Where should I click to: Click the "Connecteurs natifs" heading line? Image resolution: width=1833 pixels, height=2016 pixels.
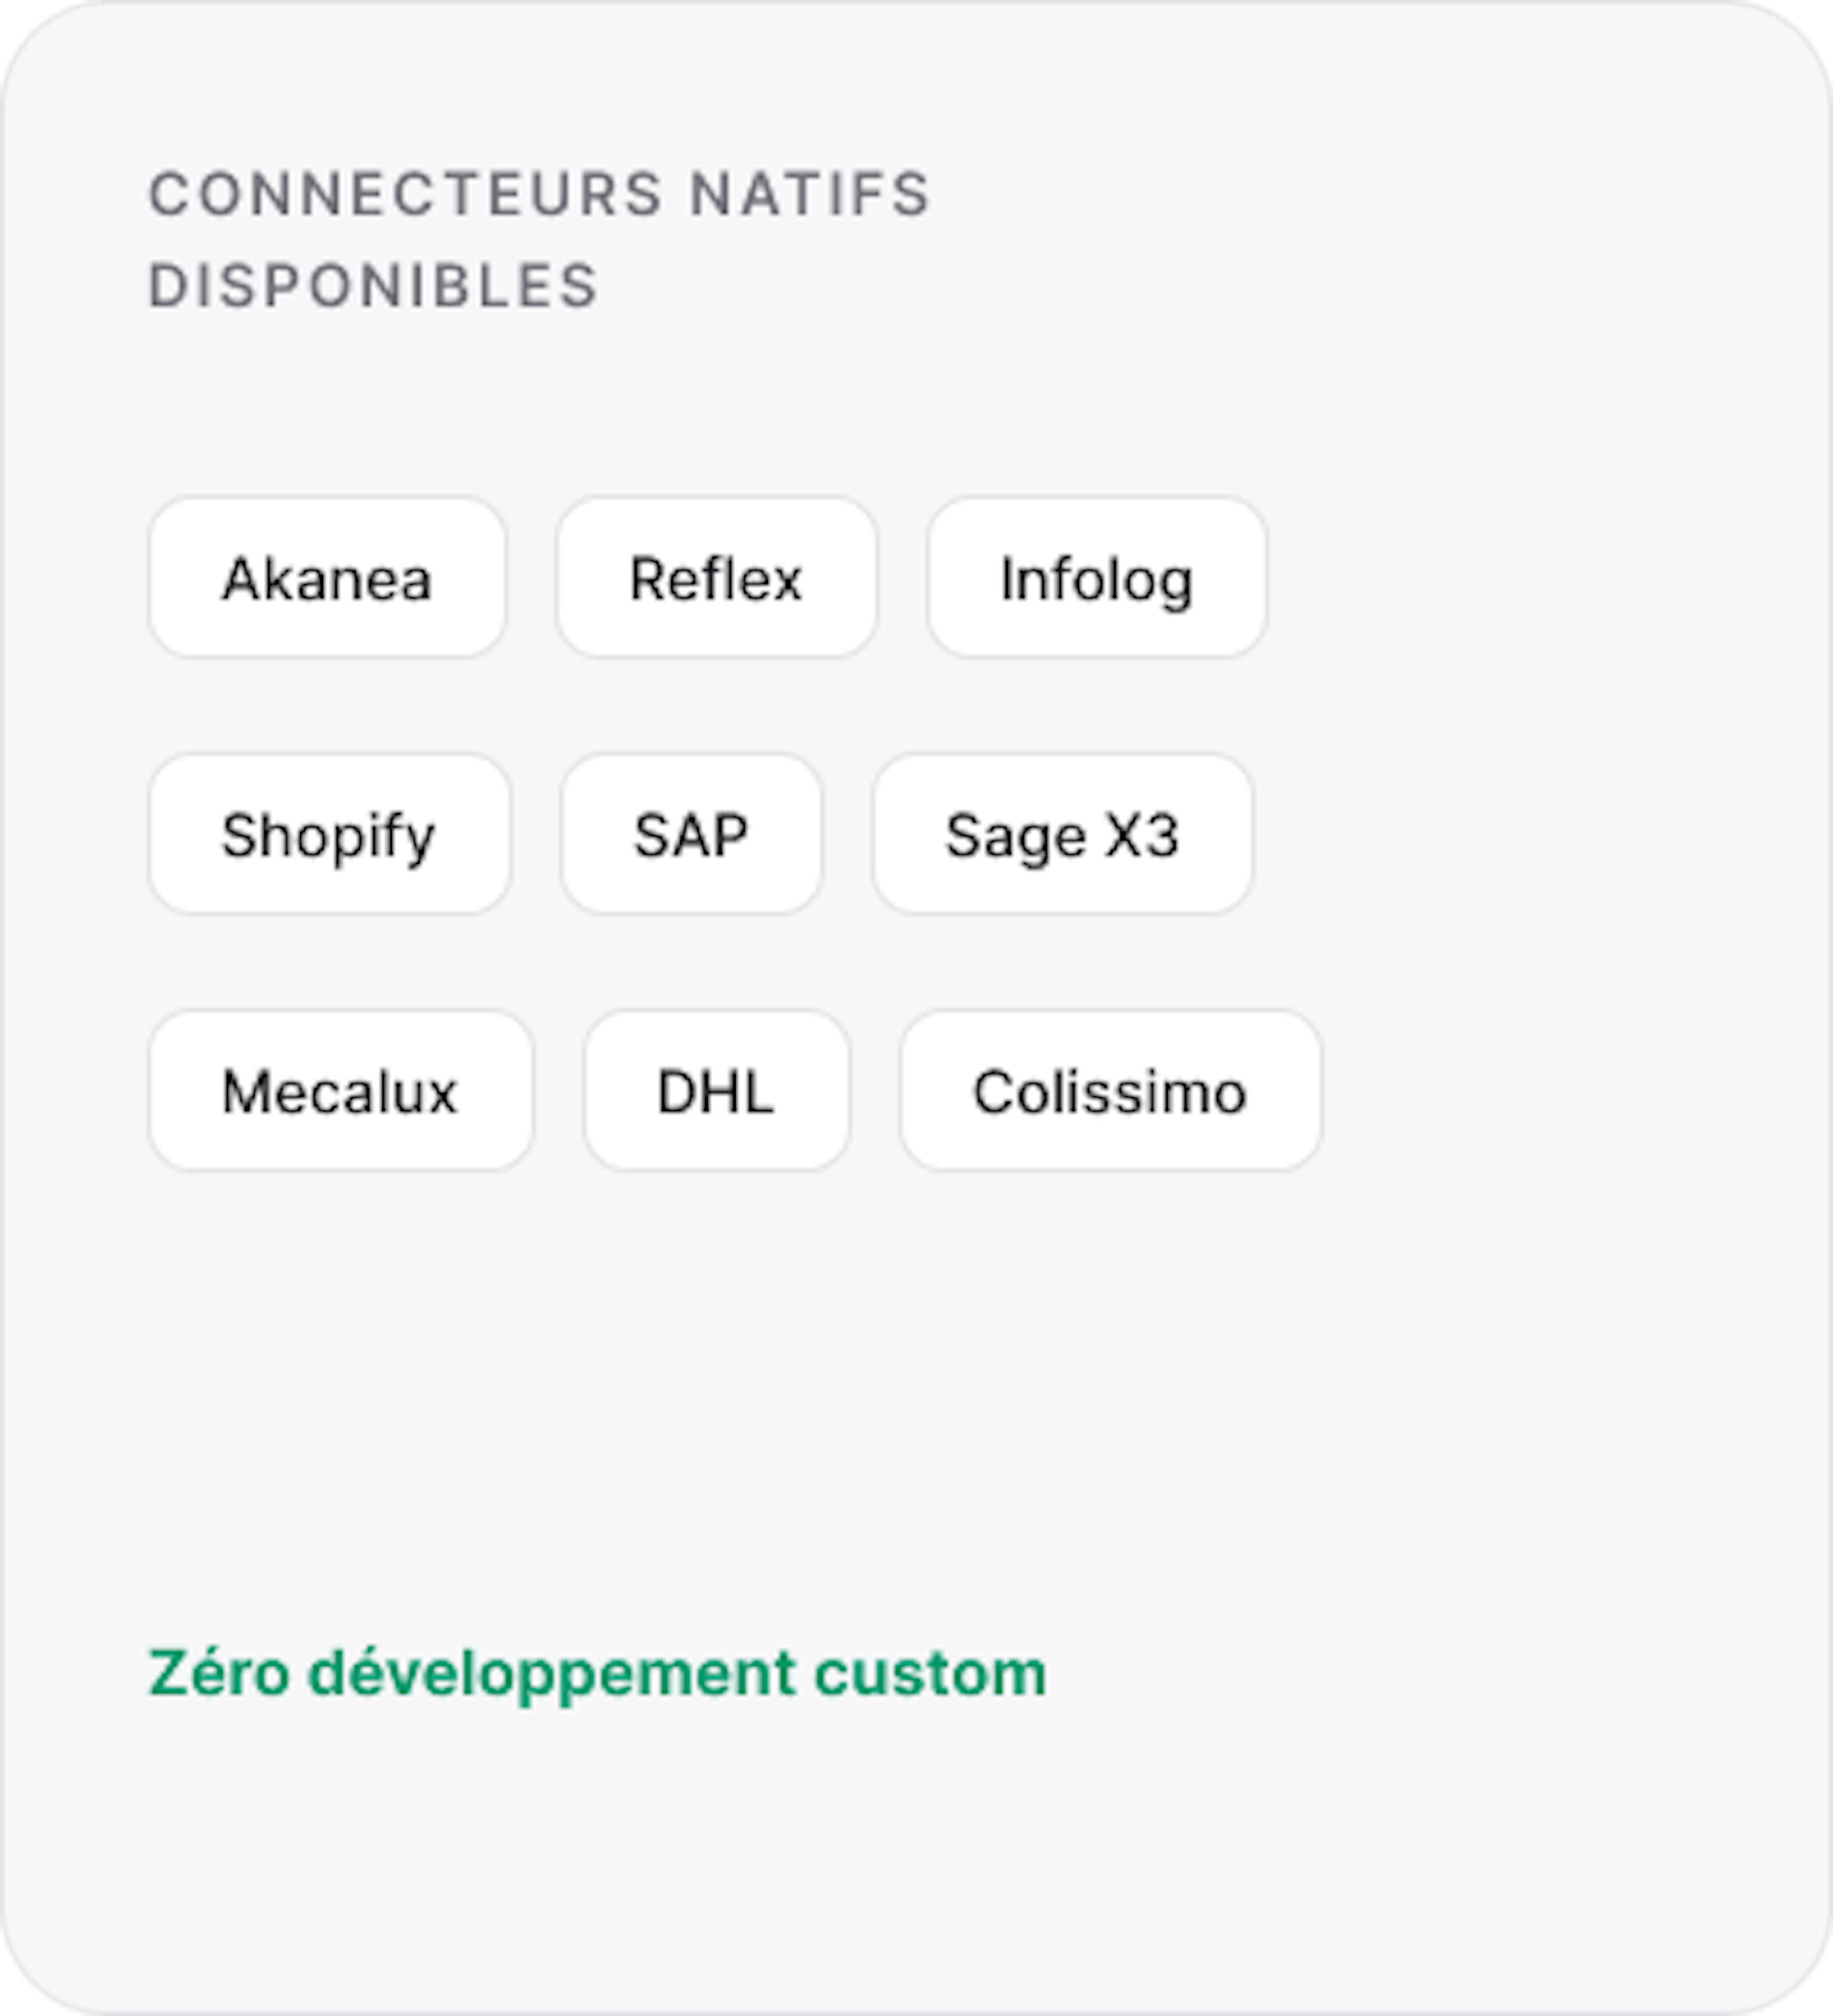pos(540,194)
